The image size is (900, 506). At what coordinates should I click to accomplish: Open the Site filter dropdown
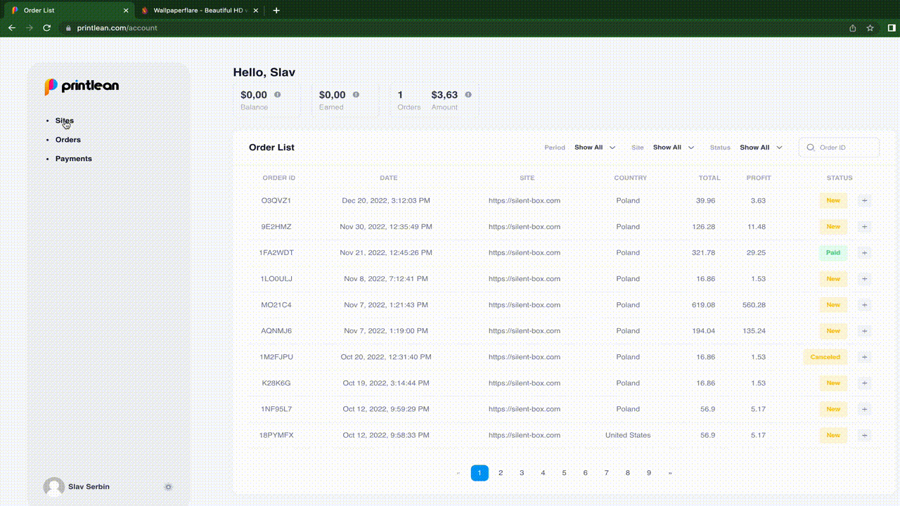point(673,148)
